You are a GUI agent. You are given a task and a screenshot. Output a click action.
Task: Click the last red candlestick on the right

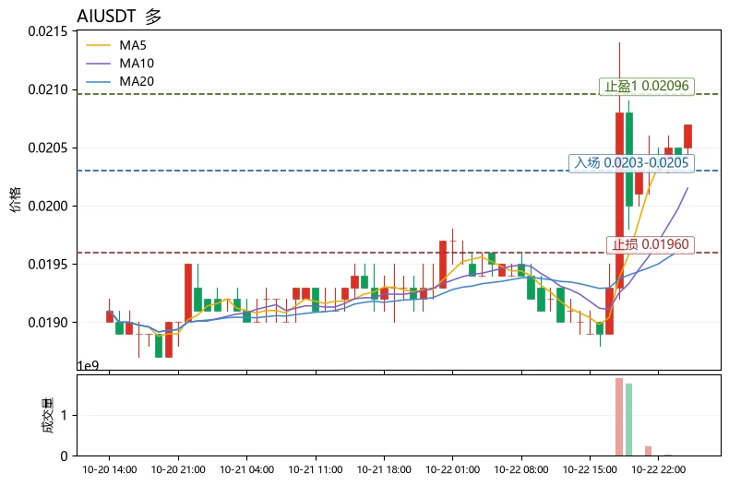[x=687, y=136]
